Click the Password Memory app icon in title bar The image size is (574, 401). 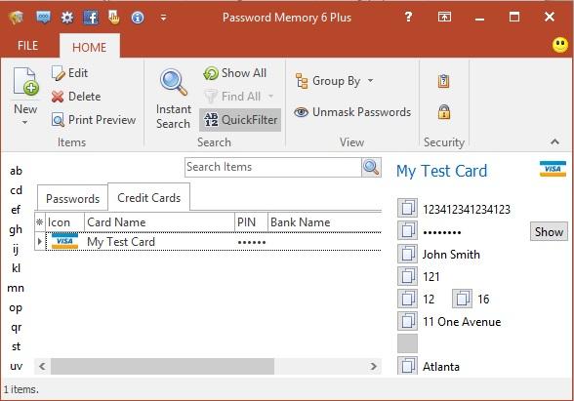(x=16, y=18)
